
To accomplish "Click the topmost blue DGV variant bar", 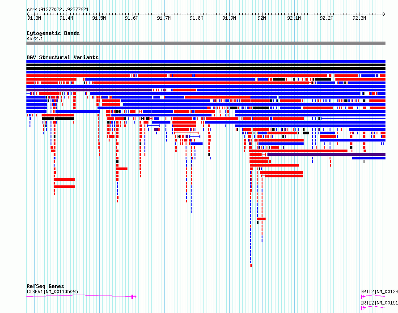I will tap(206, 61).
